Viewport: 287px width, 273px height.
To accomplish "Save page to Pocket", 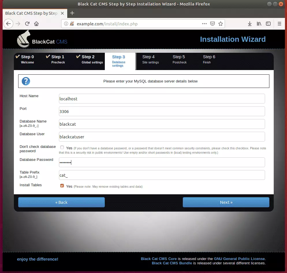I will click(212, 24).
